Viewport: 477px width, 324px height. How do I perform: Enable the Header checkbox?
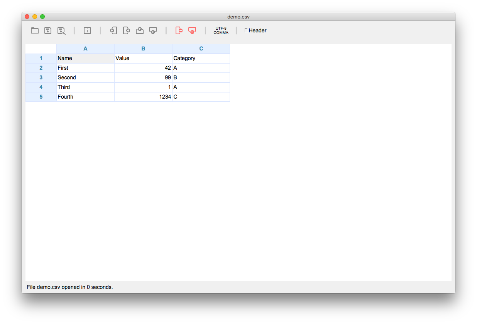pos(246,30)
